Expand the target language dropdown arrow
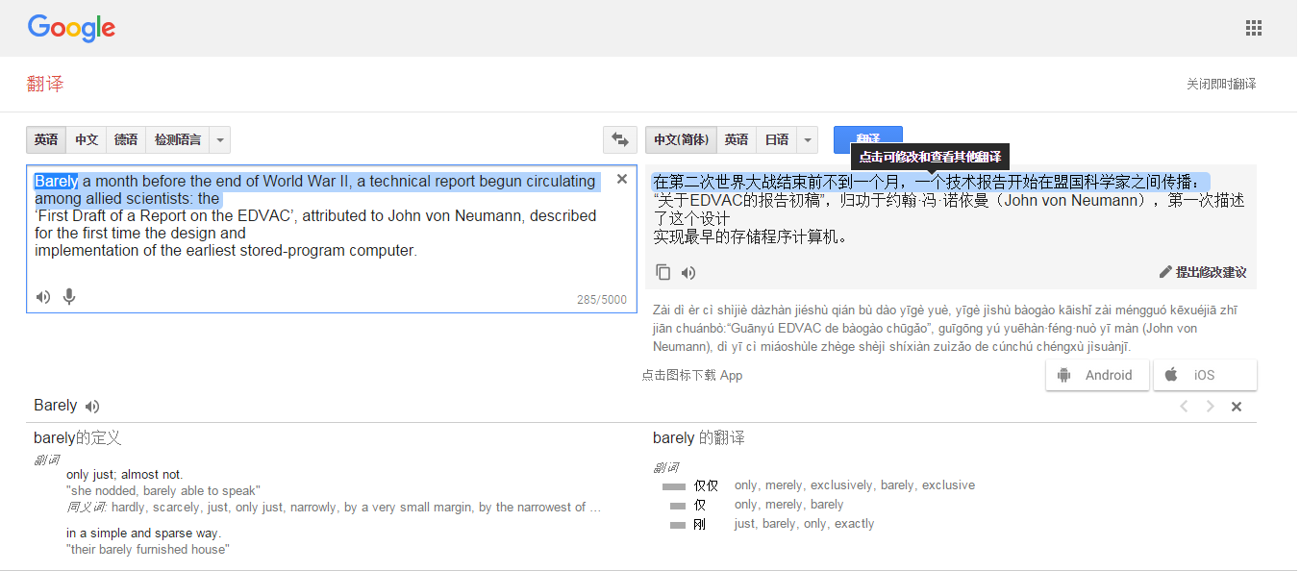 [807, 140]
